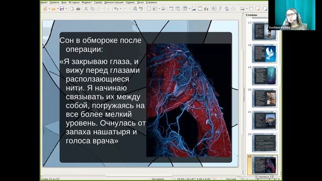The image size is (322, 181).
Task: Click the Find and Replace icon
Action: pyautogui.click(x=135, y=9)
